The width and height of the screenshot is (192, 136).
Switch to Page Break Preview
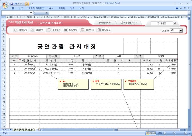pyautogui.click(x=154, y=133)
